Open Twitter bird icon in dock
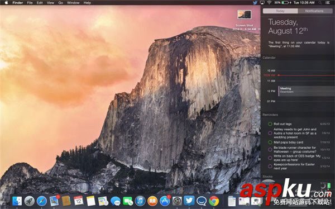Screen dimensions: 335x209 click(x=189, y=201)
